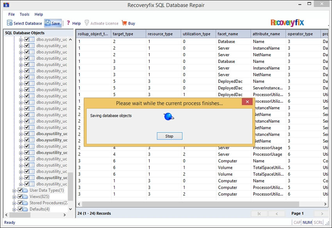Click the Defaults(4) folder icon
Viewport: 332px width, 228px height.
(25, 209)
